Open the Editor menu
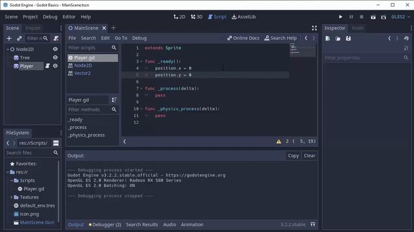The width and height of the screenshot is (414, 232). tap(69, 17)
